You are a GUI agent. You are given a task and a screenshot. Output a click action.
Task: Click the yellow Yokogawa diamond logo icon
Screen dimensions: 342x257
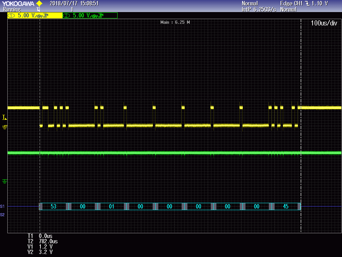[39, 3]
